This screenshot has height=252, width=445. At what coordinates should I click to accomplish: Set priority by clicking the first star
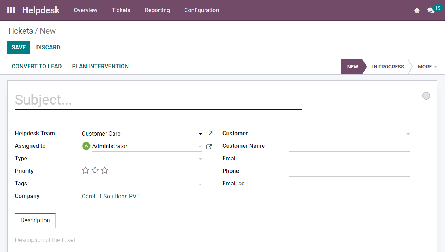85,170
